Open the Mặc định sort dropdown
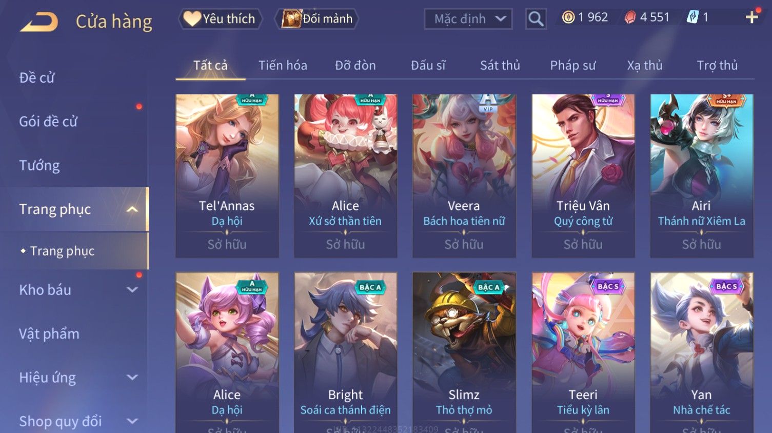 (x=468, y=19)
